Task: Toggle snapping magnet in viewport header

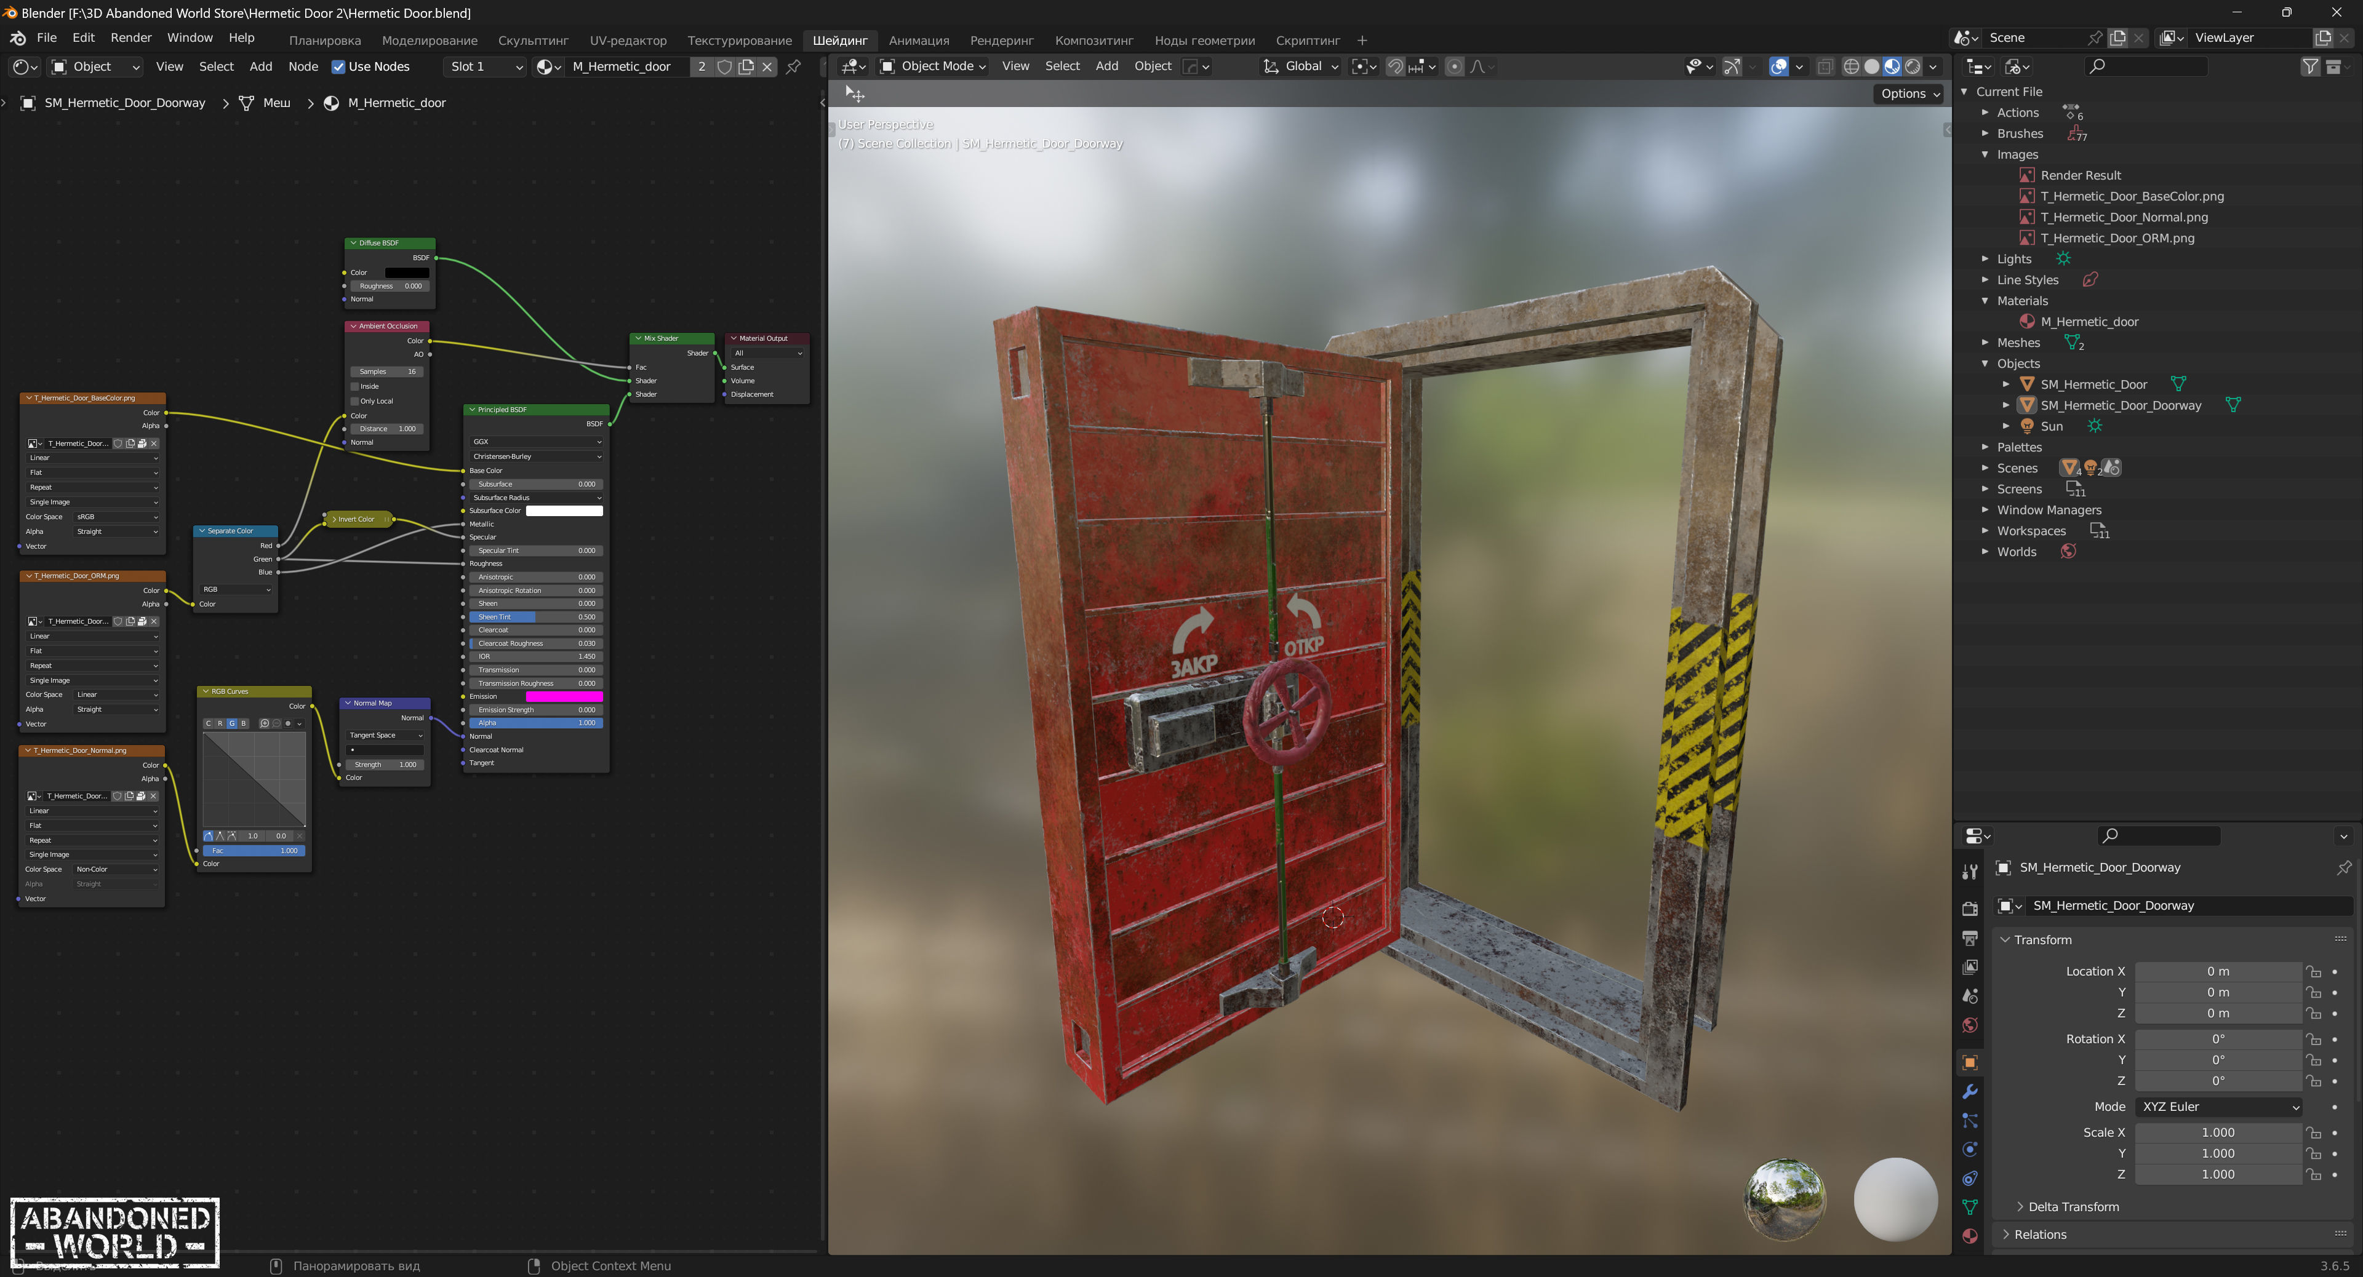Action: pyautogui.click(x=1395, y=66)
